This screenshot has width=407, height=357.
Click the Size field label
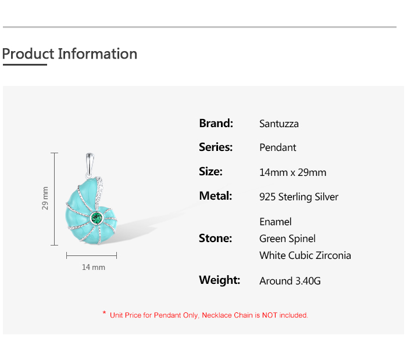(x=210, y=172)
